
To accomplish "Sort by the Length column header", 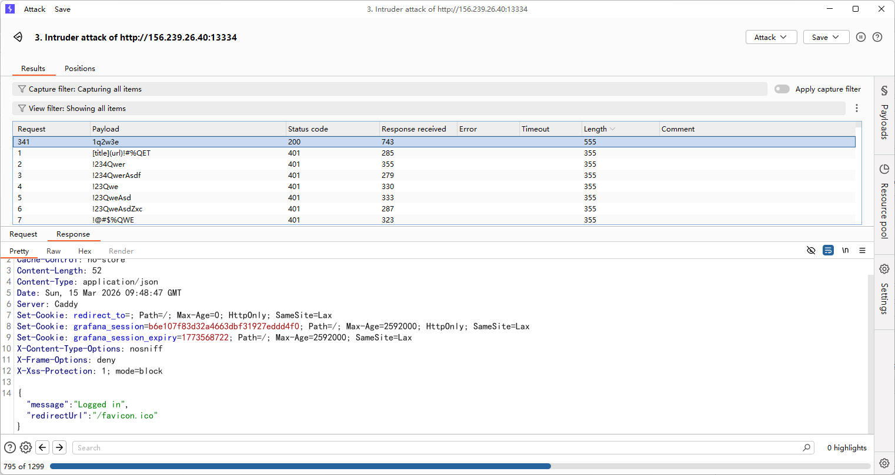I will point(595,129).
